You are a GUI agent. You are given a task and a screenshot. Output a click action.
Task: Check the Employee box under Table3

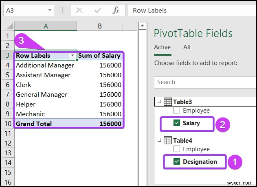click(177, 111)
